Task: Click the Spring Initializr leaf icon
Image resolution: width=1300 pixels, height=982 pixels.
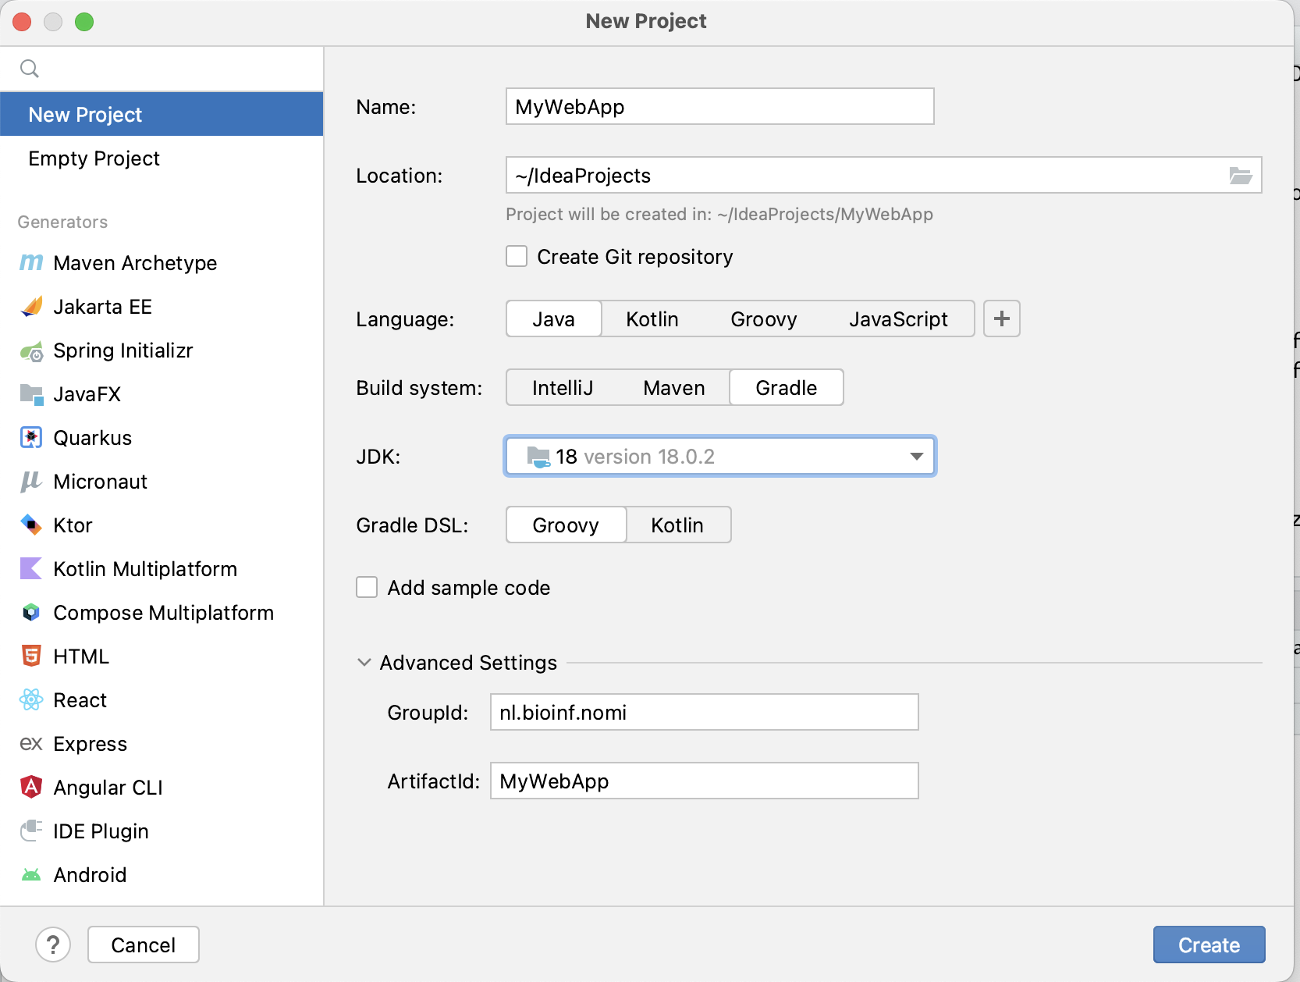Action: (31, 351)
